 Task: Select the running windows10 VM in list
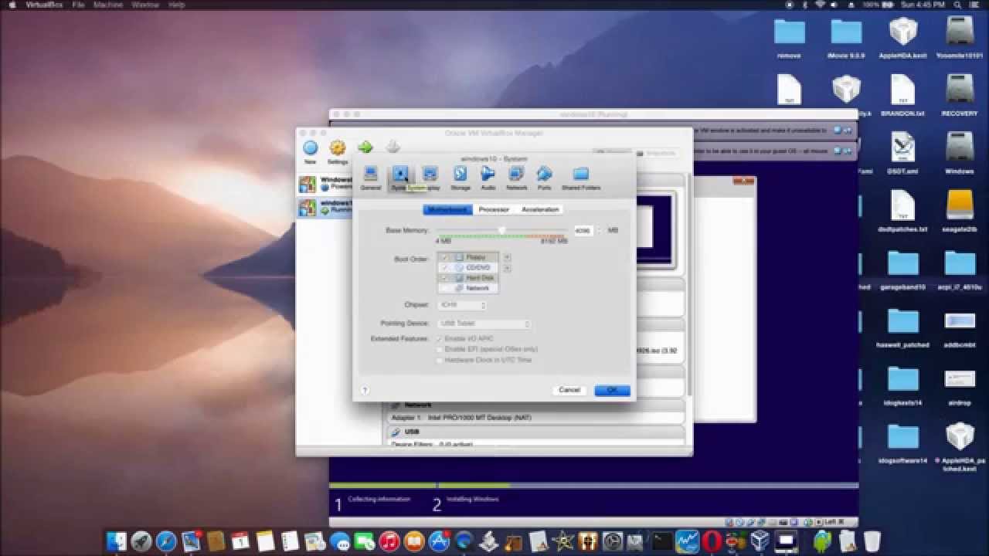pyautogui.click(x=325, y=206)
